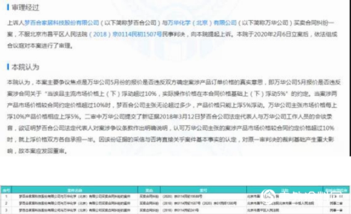Click row number 3 cell

6,210
